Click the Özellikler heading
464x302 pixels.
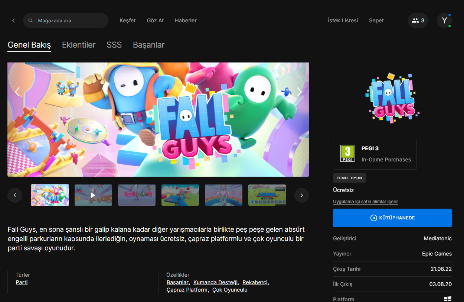tap(178, 275)
